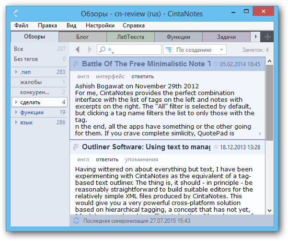The height and width of the screenshot is (241, 288).
Task: Click the date 05.02.2014 18:45
Action: [x=240, y=64]
